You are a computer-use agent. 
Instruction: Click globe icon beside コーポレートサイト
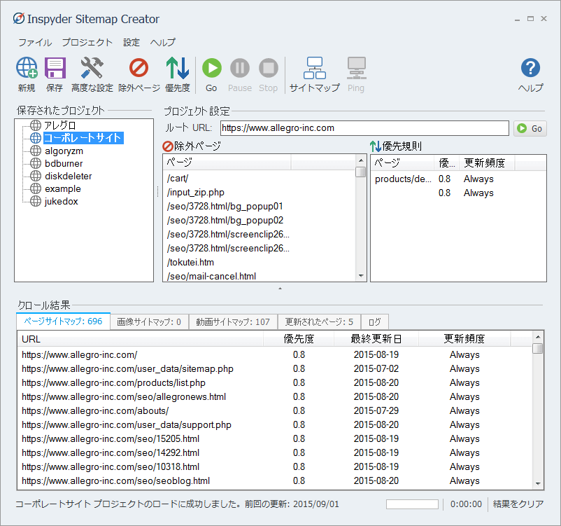click(x=36, y=137)
